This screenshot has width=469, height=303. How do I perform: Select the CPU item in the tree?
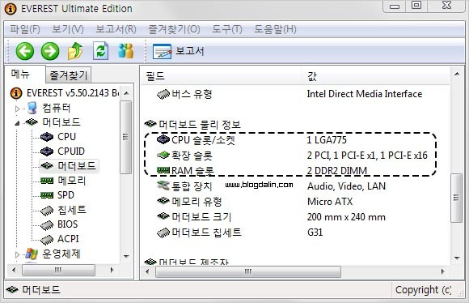pos(66,137)
